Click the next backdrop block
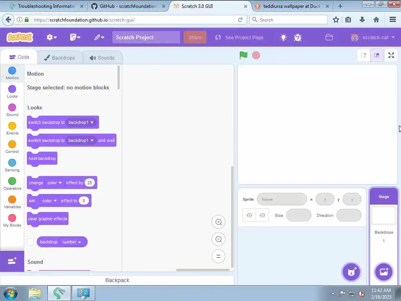Viewport: 401px width, 301px height. (x=42, y=158)
